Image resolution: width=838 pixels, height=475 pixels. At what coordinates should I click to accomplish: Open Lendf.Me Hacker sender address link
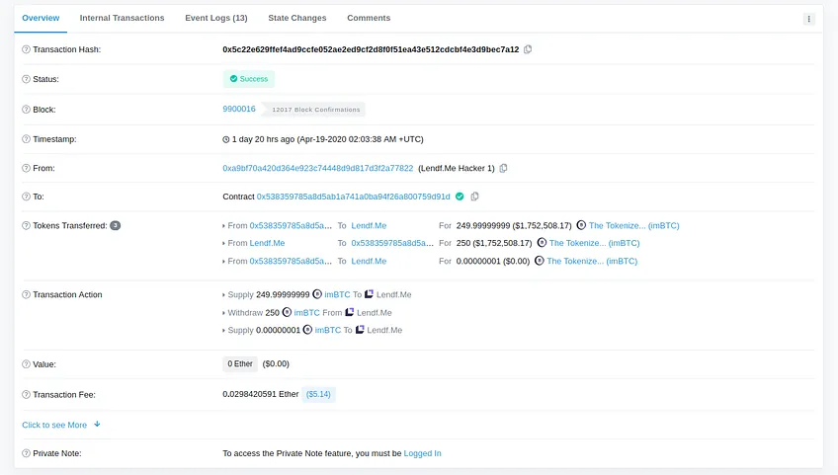coord(318,168)
